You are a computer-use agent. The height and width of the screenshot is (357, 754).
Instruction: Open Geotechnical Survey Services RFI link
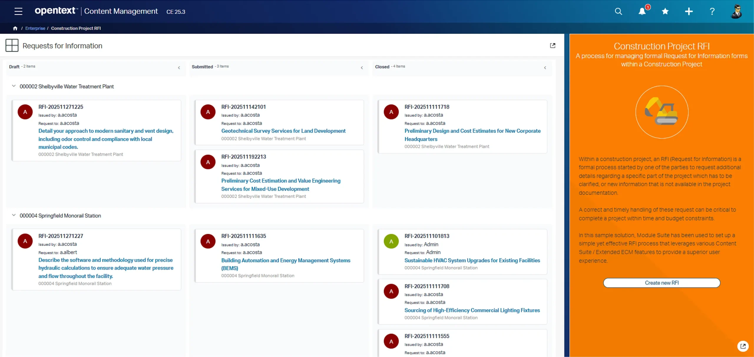[283, 131]
